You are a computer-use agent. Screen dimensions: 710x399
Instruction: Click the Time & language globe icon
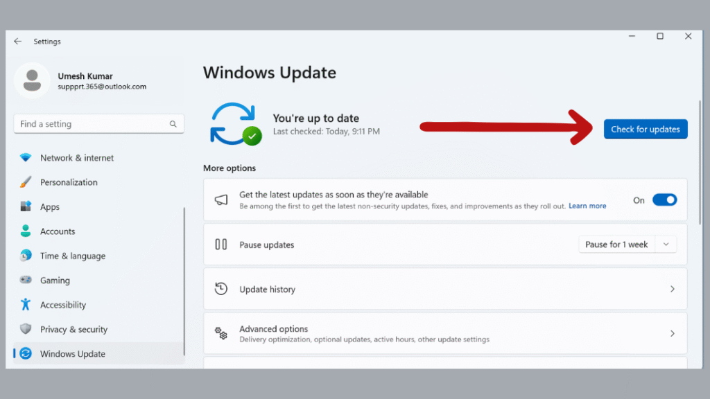[x=26, y=255]
